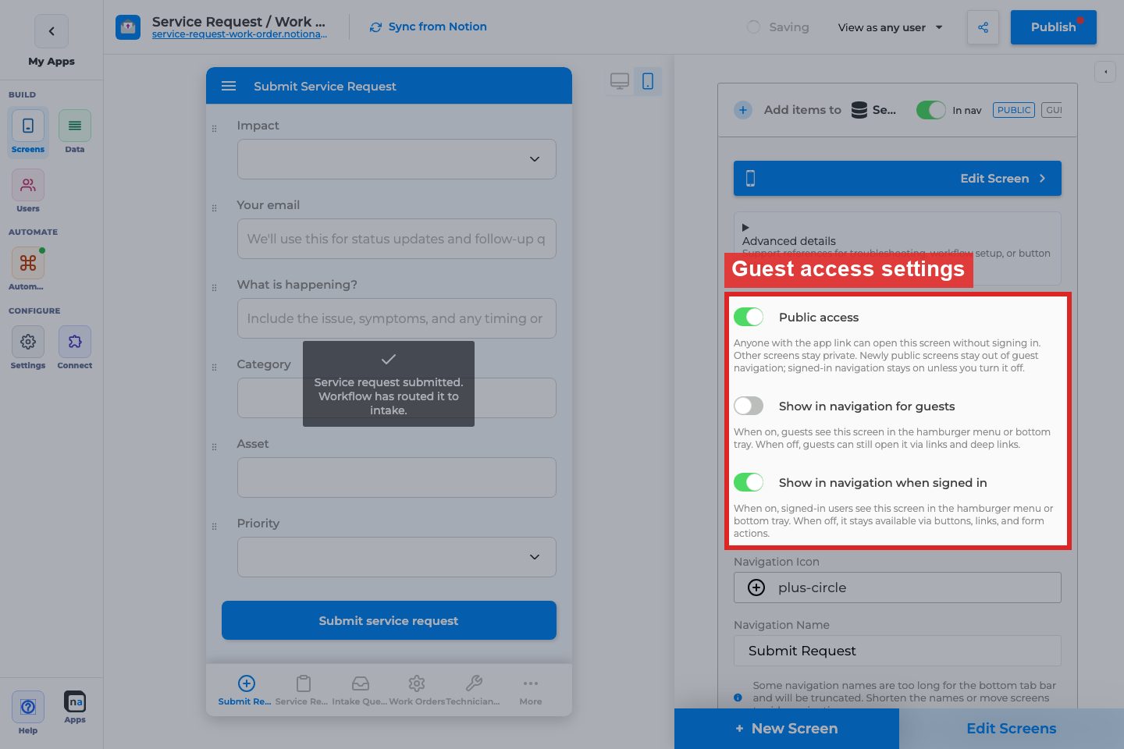1124x749 pixels.
Task: Expand the Advanced details disclosure
Action: click(x=745, y=228)
